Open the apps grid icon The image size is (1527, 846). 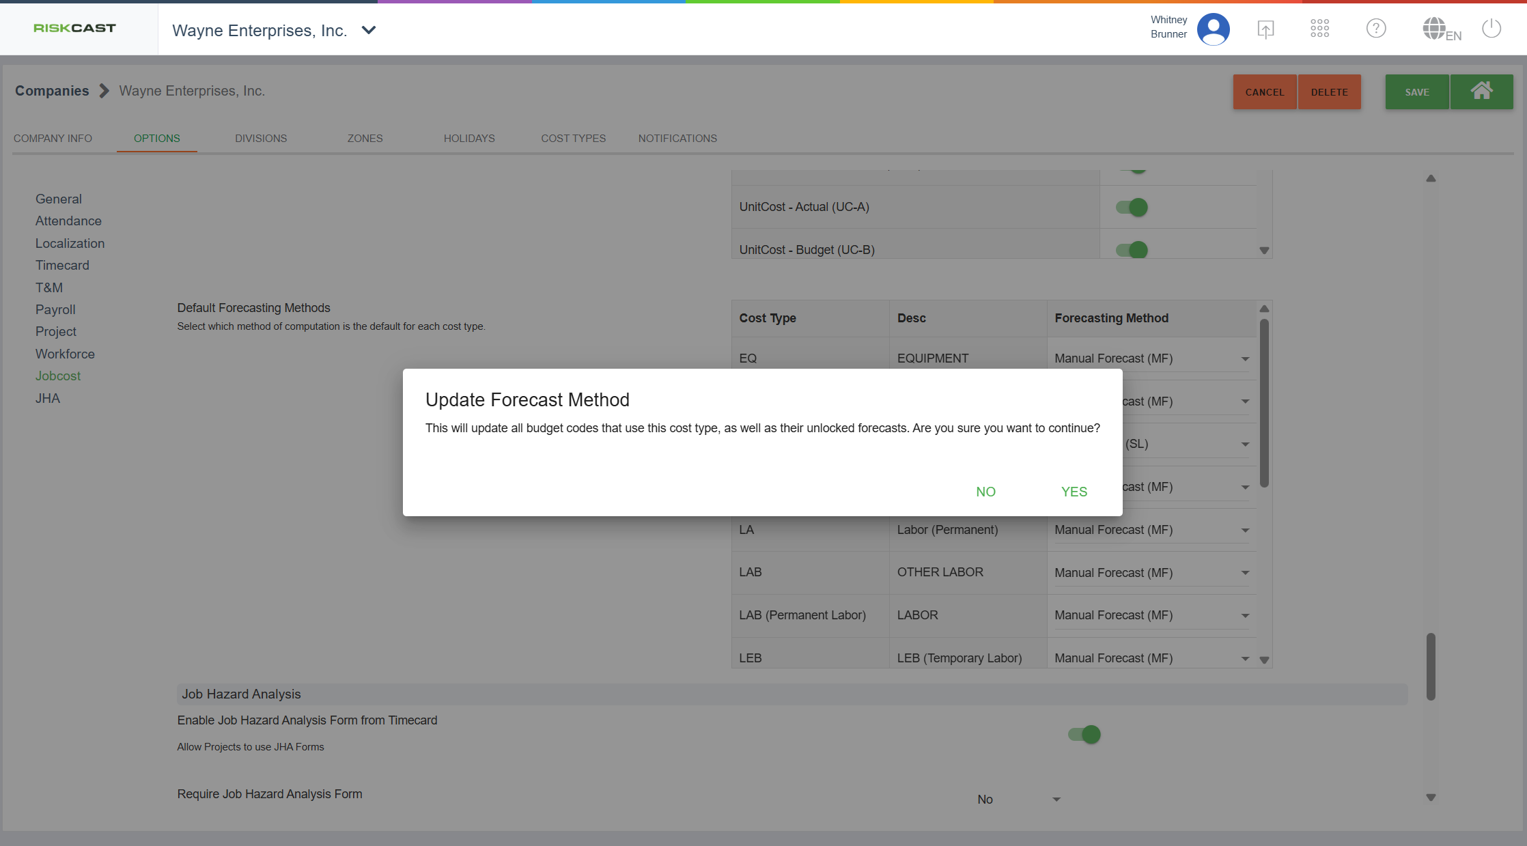pos(1319,28)
